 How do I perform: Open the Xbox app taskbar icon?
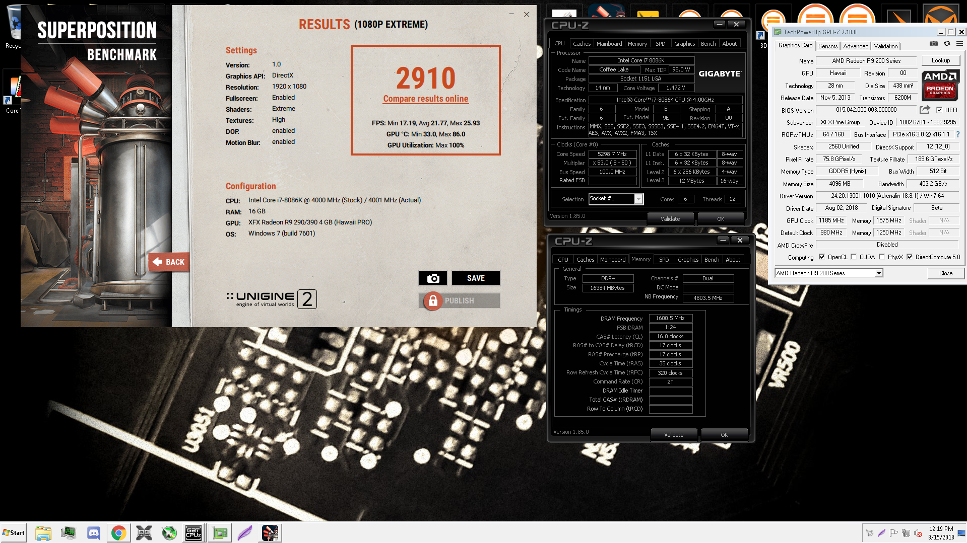point(169,533)
